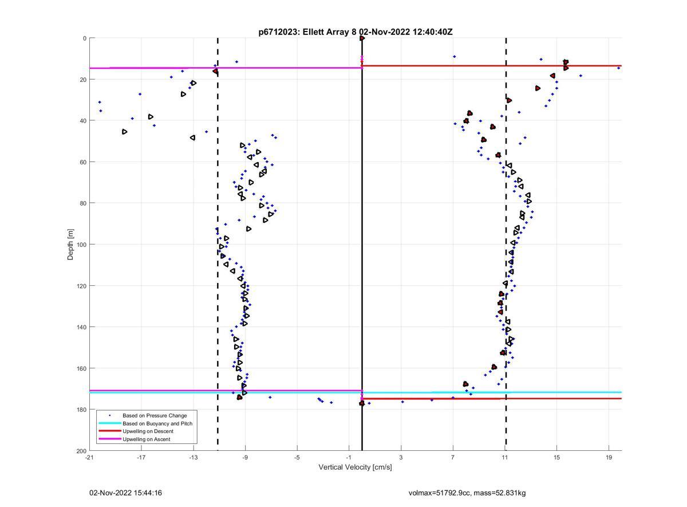Click the x-axis tick label "-9"

245,457
